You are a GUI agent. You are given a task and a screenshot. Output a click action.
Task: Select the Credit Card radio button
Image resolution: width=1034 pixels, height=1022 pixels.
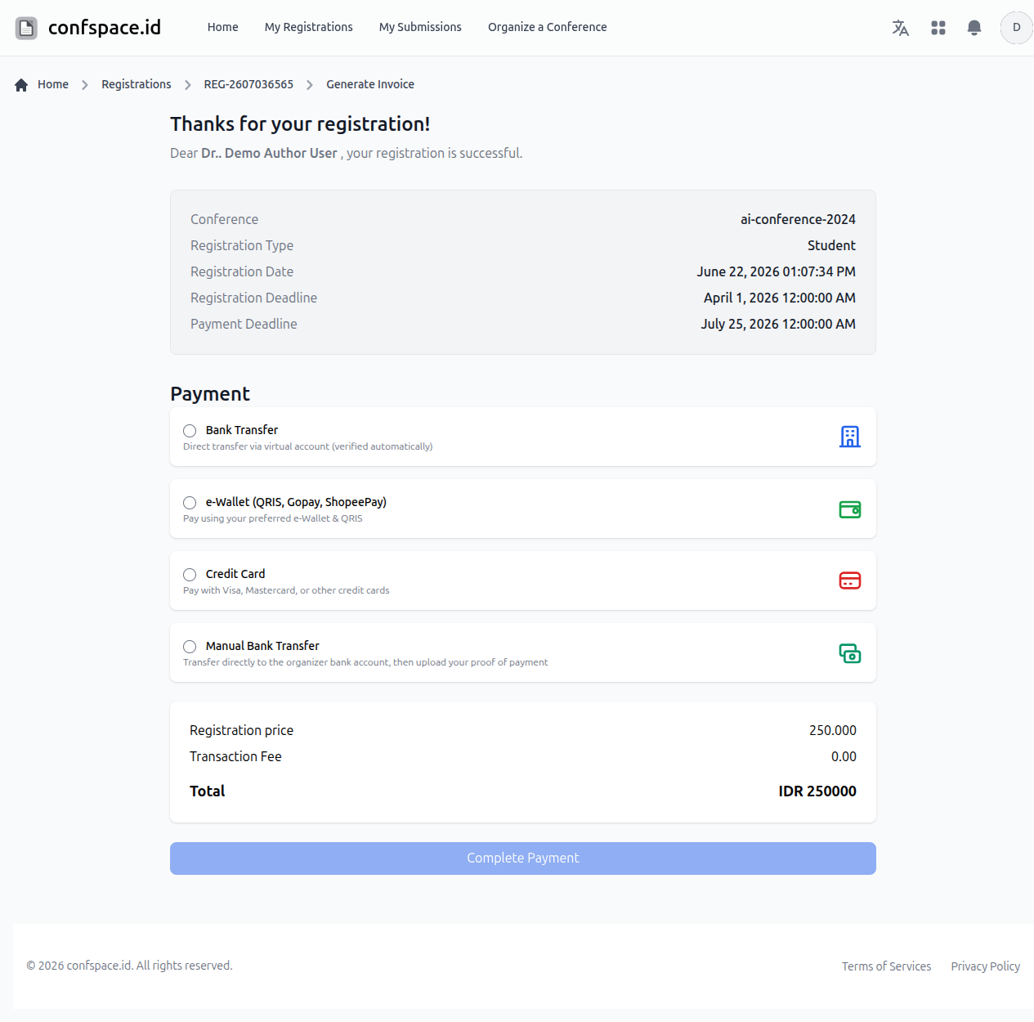(190, 575)
